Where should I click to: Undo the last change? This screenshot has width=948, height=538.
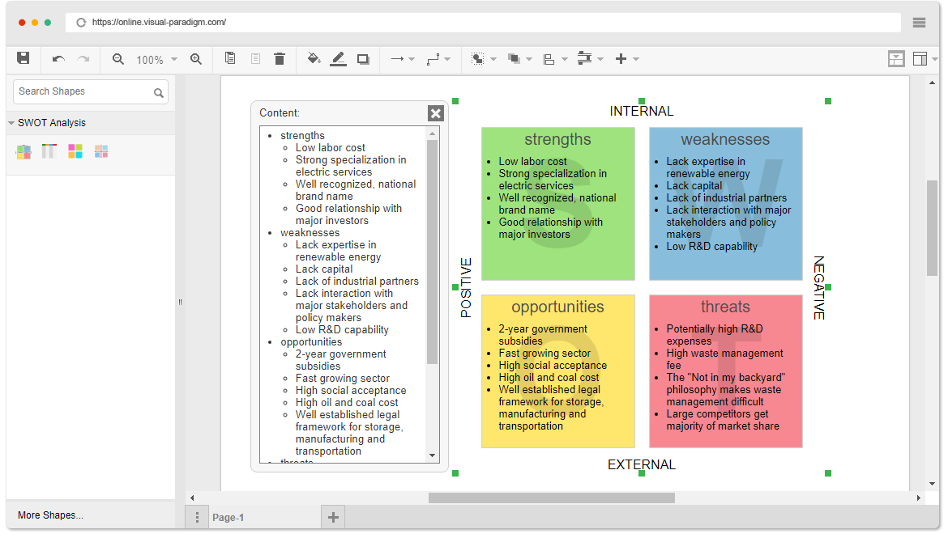click(x=57, y=58)
